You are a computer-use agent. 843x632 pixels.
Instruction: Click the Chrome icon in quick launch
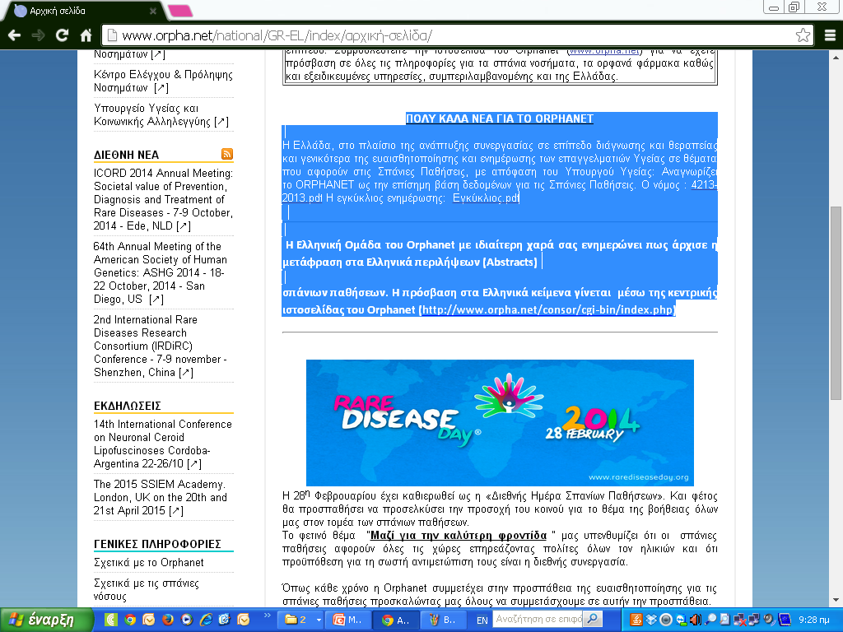130,620
